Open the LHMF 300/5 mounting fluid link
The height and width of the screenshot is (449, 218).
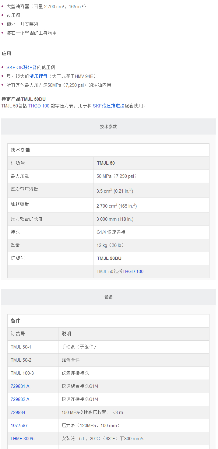23,439
